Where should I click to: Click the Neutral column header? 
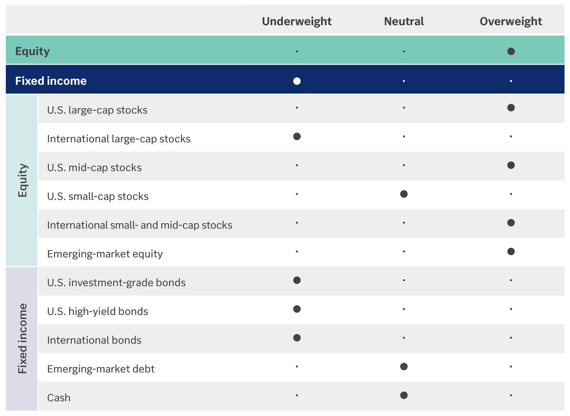pos(404,21)
